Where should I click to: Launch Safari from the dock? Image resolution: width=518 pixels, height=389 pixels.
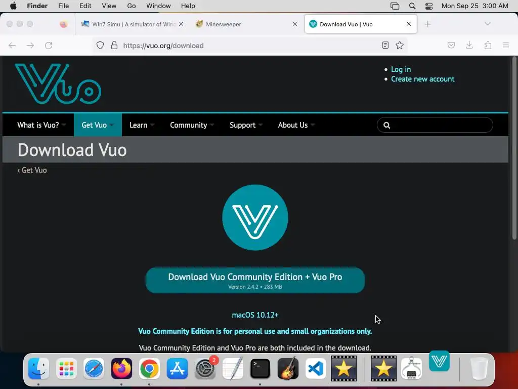(x=94, y=369)
